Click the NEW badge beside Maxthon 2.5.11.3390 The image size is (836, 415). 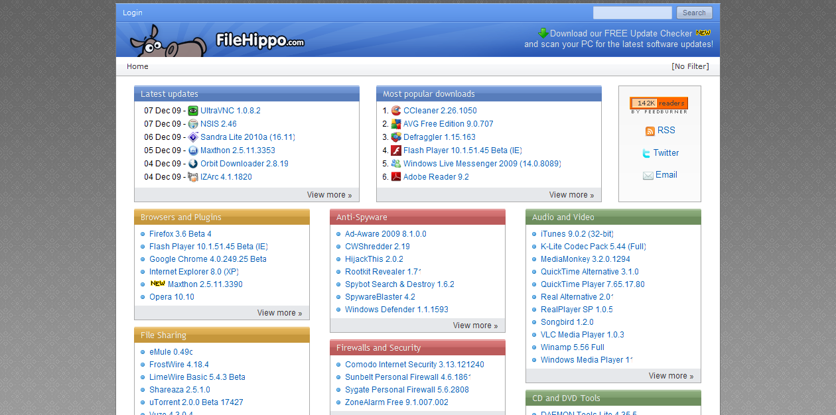pyautogui.click(x=158, y=283)
